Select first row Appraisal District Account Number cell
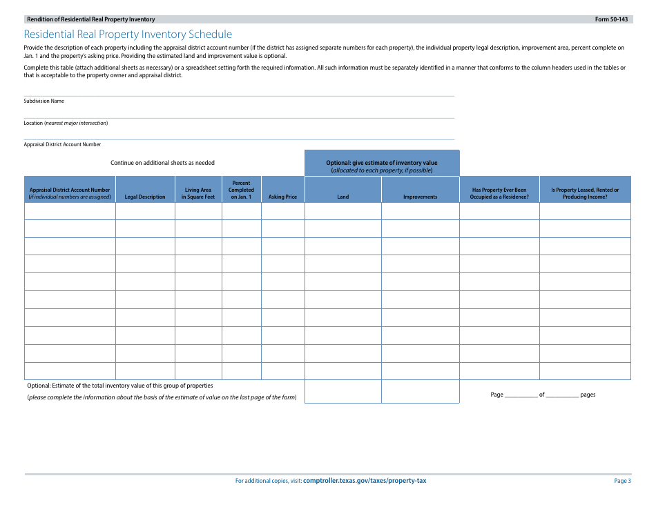 [70, 211]
